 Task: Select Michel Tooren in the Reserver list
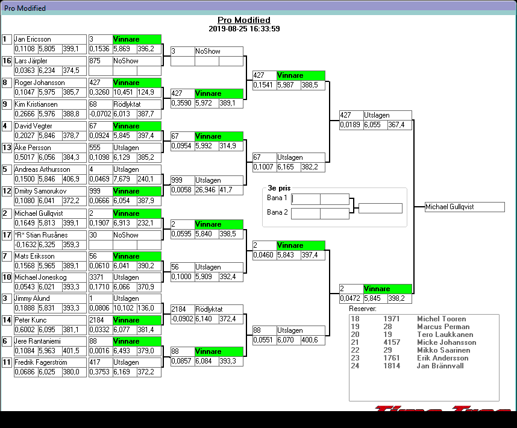click(441, 319)
